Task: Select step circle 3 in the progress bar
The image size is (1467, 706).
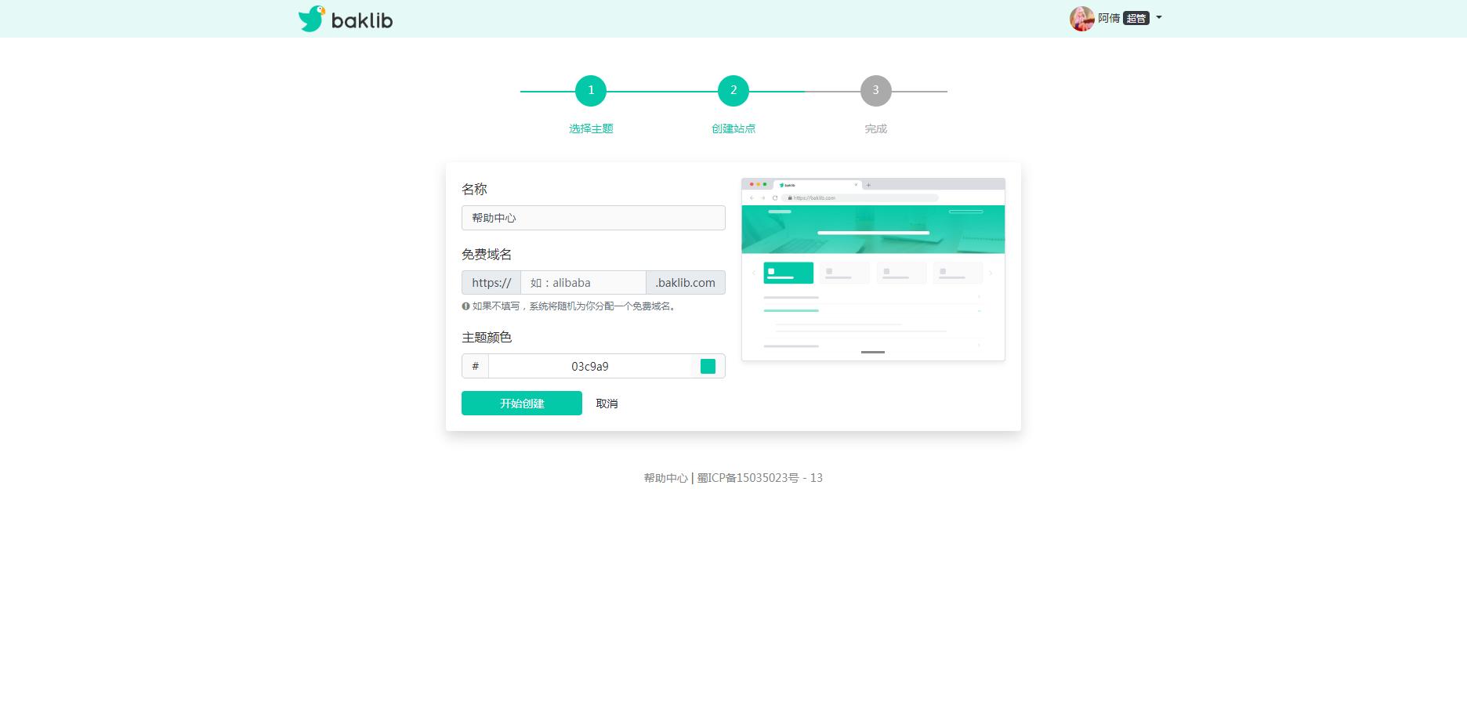Action: tap(875, 90)
